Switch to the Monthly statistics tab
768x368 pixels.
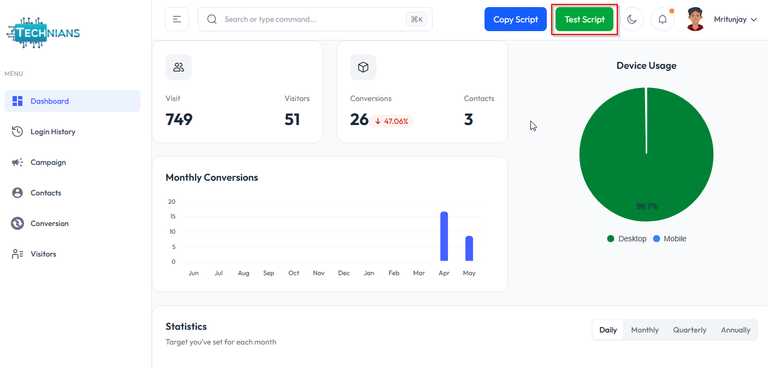tap(645, 330)
